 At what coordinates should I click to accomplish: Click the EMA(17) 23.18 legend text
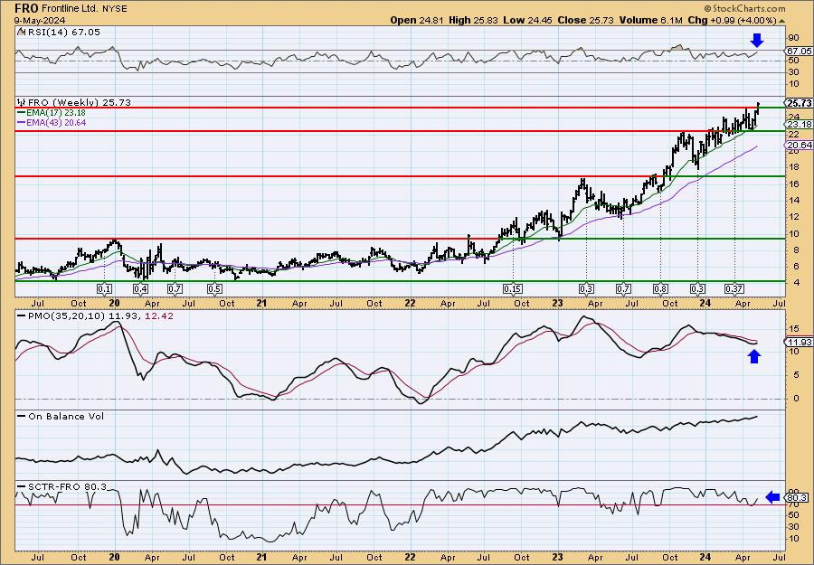[x=56, y=113]
